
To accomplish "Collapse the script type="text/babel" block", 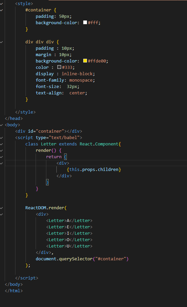I will [x=1, y=138].
